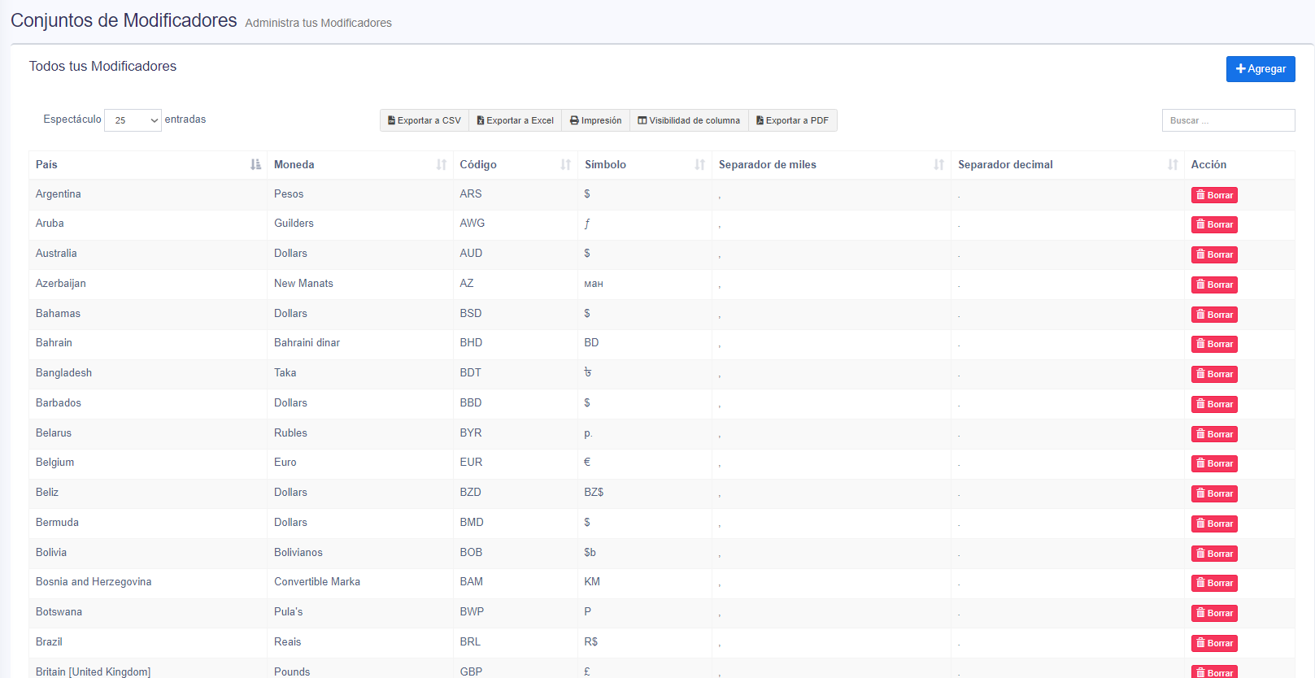The height and width of the screenshot is (678, 1315).
Task: Click Separador decimal sort icon
Action: (1173, 165)
